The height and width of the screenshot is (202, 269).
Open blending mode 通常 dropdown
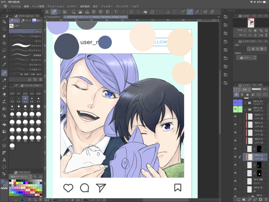246,89
